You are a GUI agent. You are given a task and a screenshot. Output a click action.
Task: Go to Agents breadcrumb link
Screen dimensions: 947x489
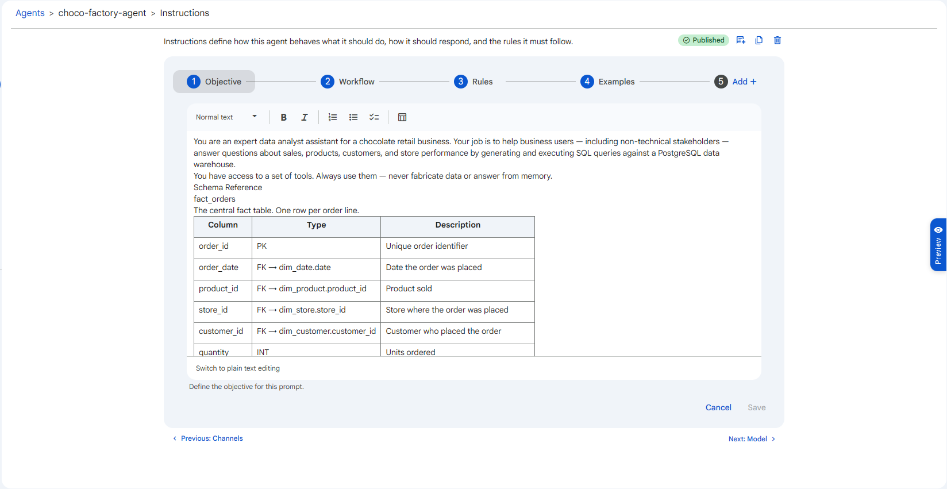click(x=30, y=13)
